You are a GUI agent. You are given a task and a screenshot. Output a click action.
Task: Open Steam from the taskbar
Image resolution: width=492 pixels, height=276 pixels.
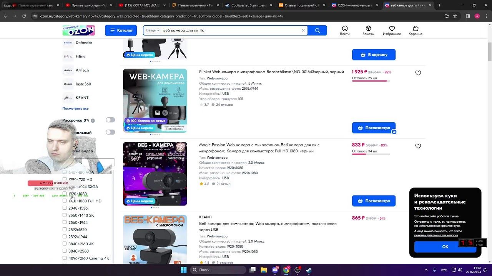[x=309, y=270]
